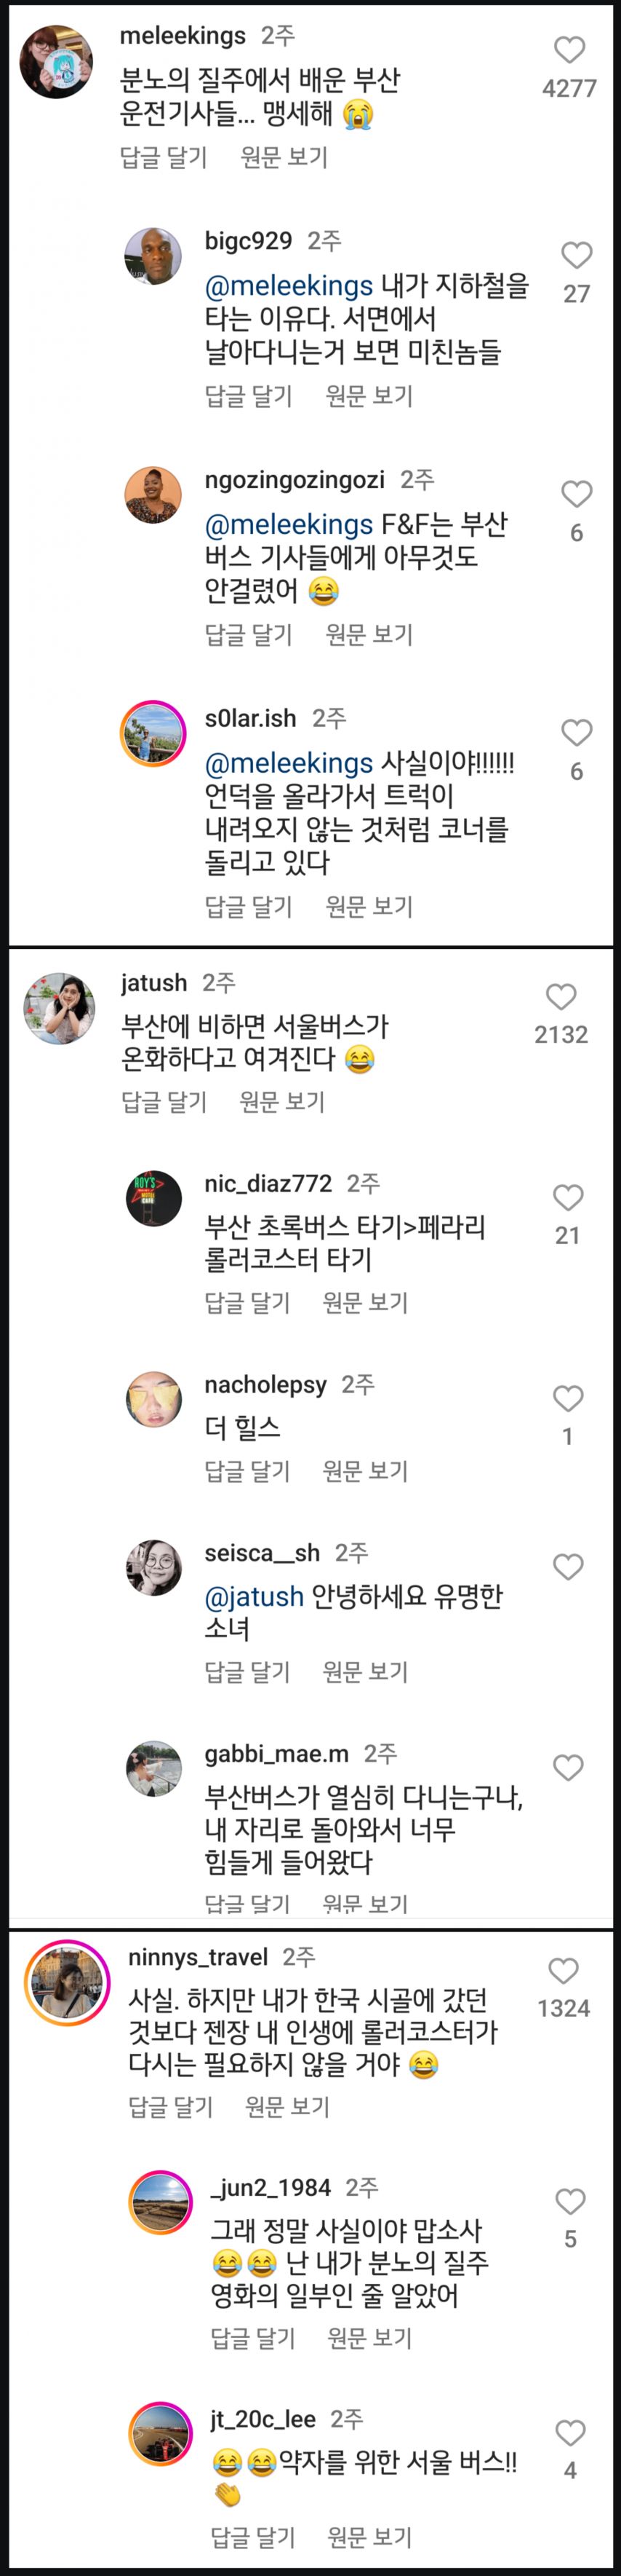Heart nic_diaz772's Ferrari rollercoaster reply
This screenshot has height=2576, width=621.
[568, 1197]
